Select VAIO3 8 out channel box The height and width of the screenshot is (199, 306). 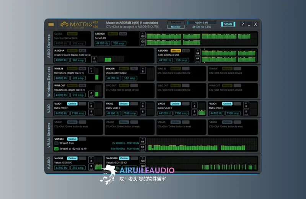coord(194,113)
